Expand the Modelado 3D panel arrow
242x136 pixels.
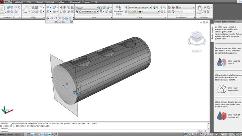tap(20, 17)
